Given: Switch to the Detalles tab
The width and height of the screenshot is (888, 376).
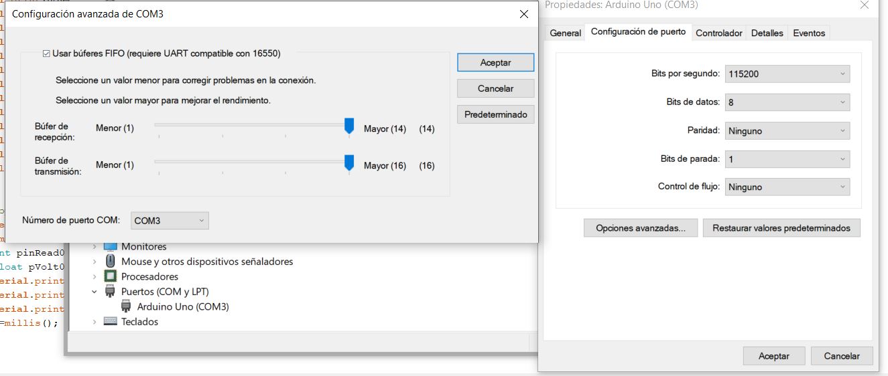Looking at the screenshot, I should (x=767, y=33).
